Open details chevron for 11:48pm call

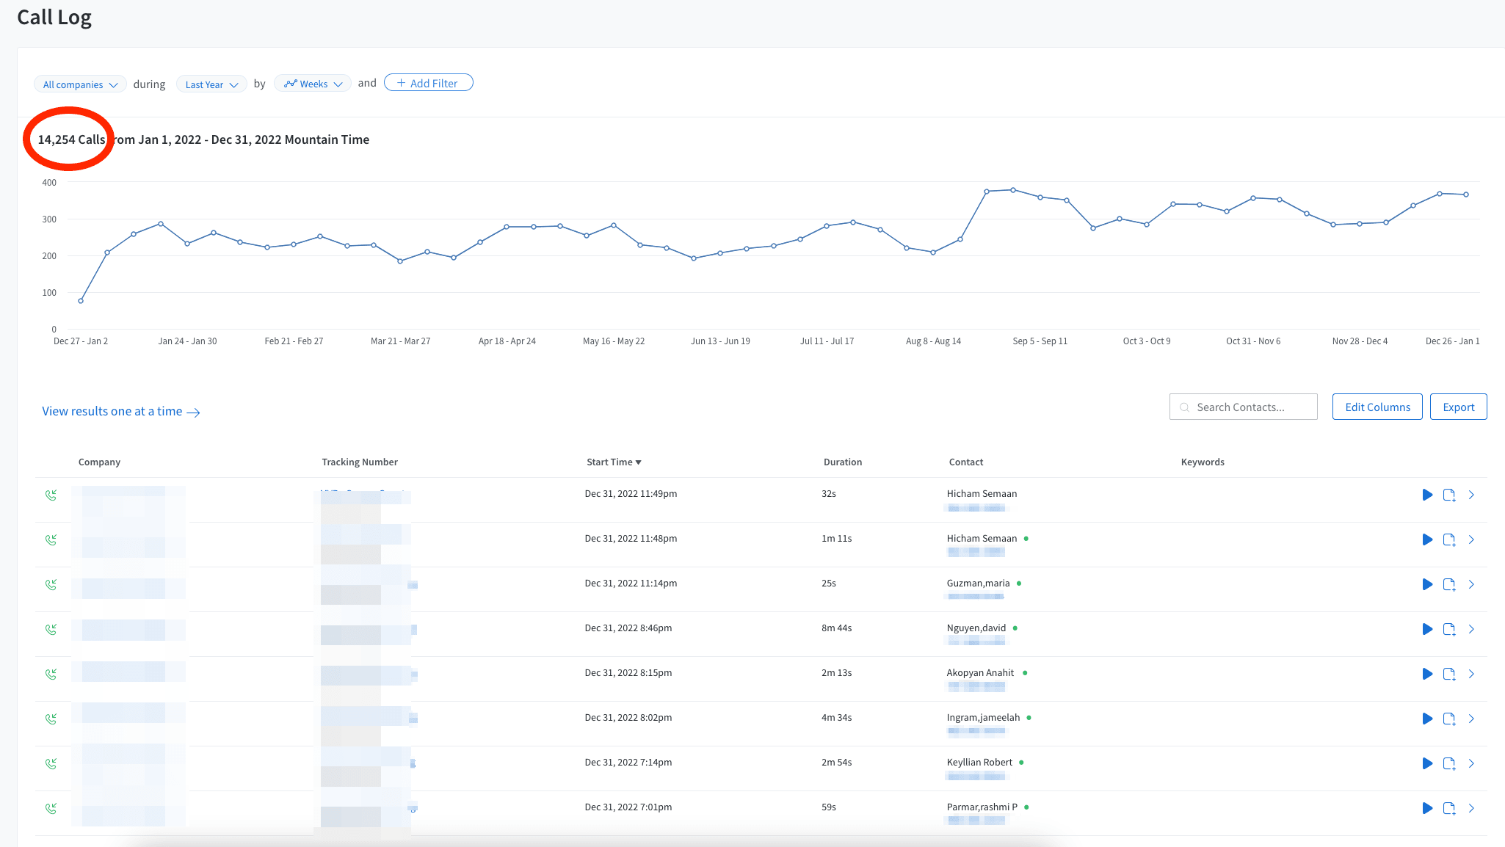click(x=1471, y=539)
